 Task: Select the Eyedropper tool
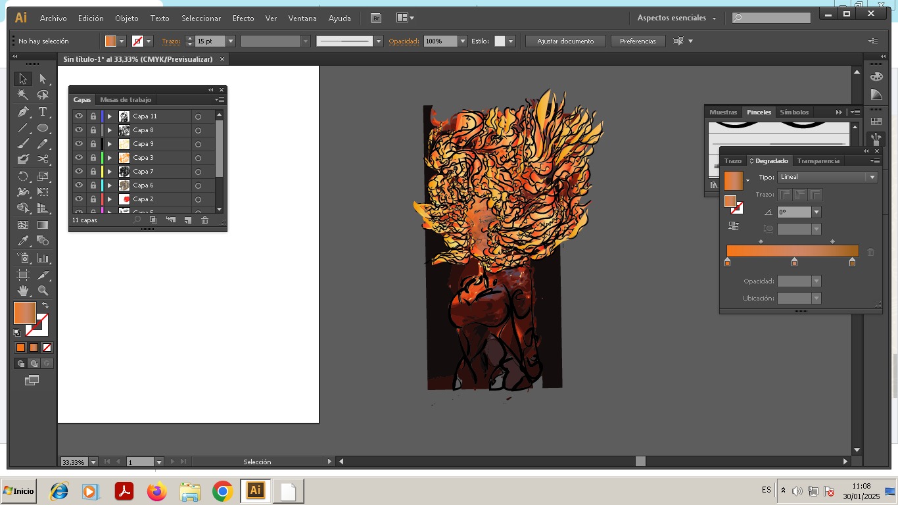pos(23,241)
